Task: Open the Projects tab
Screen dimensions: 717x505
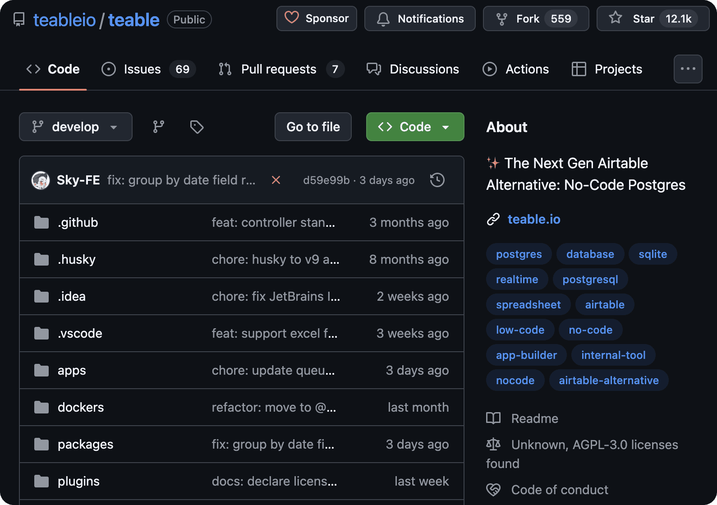Action: pos(607,69)
